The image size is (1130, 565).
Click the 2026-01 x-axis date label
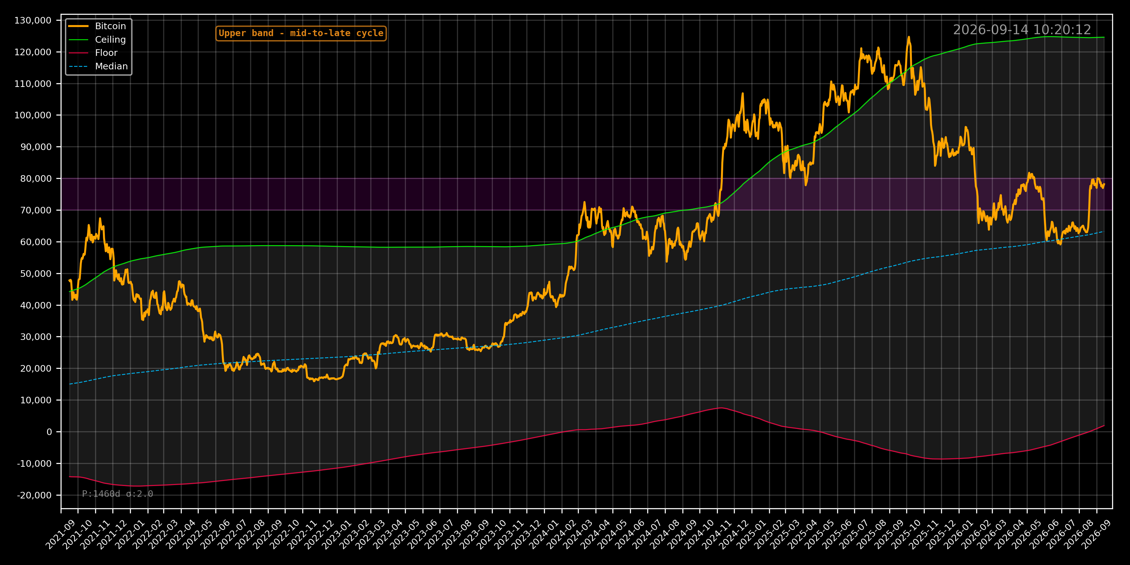pos(959,534)
